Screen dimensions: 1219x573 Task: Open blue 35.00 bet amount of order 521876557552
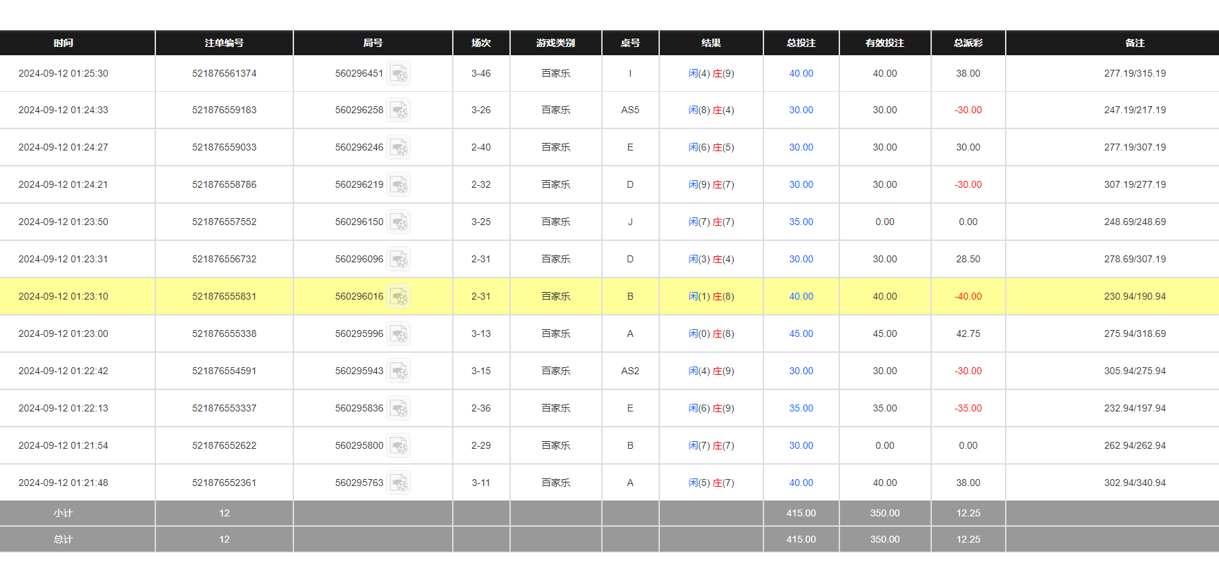801,222
